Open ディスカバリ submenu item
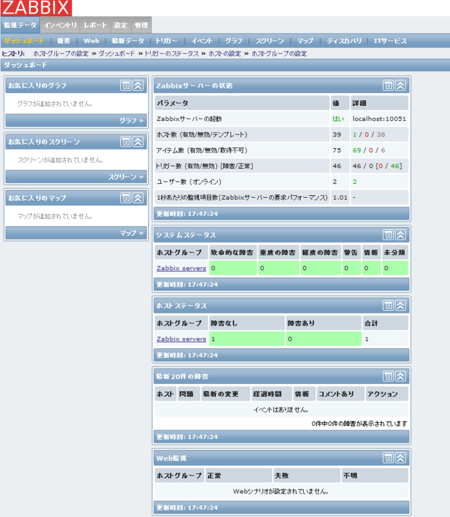Viewport: 450px width, 517px height. click(x=344, y=41)
